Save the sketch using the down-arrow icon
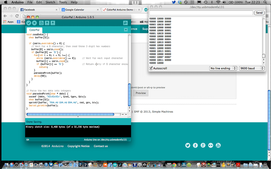Screen dimensions: 271x169 click(53, 23)
